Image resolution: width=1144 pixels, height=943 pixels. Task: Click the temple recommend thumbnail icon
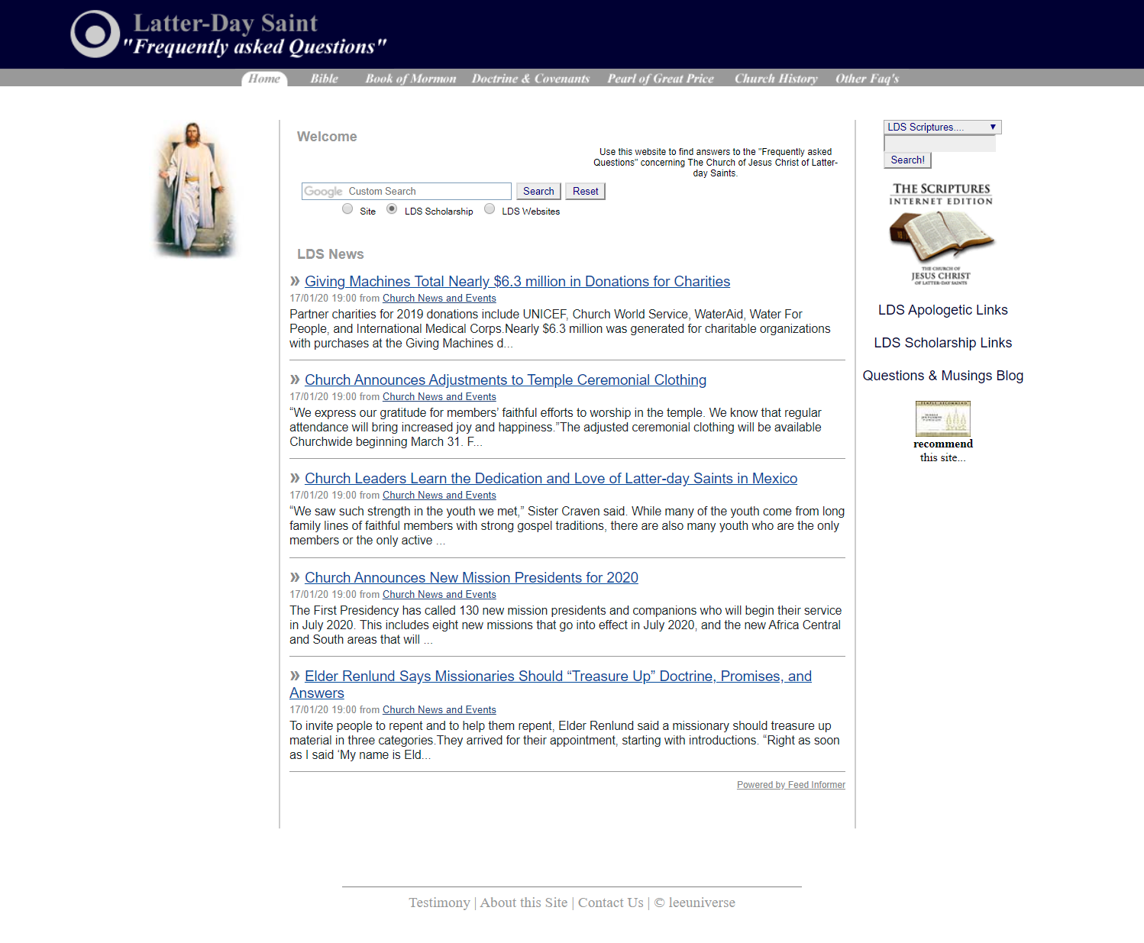pyautogui.click(x=942, y=418)
